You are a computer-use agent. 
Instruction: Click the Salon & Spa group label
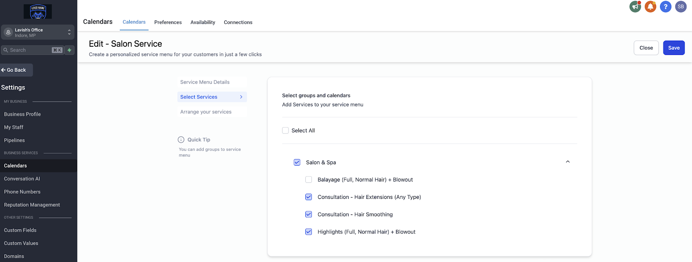321,163
